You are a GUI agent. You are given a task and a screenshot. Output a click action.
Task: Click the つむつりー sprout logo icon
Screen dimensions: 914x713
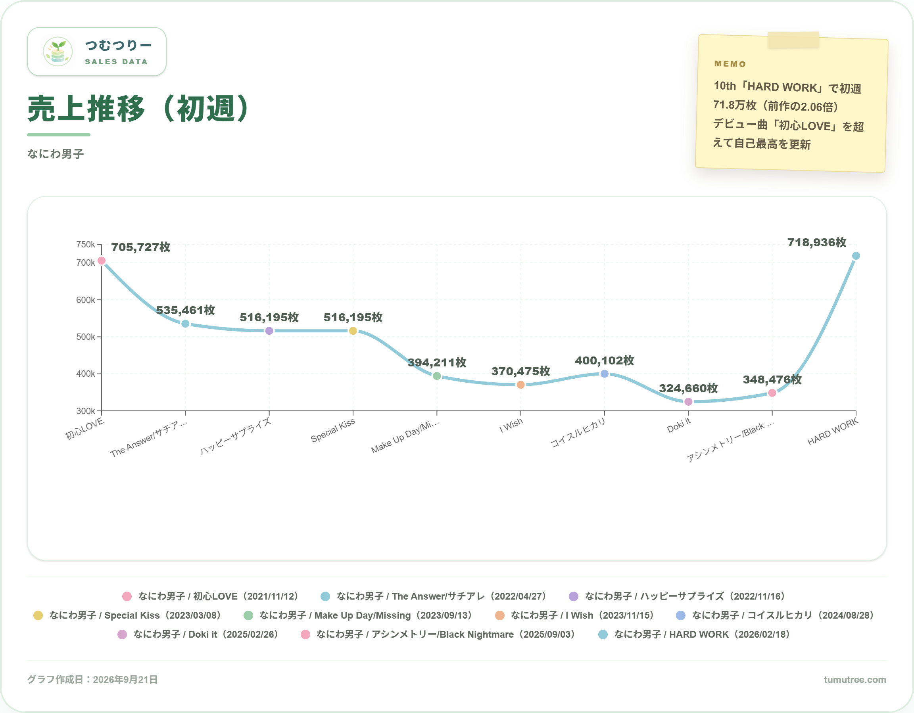tap(58, 52)
